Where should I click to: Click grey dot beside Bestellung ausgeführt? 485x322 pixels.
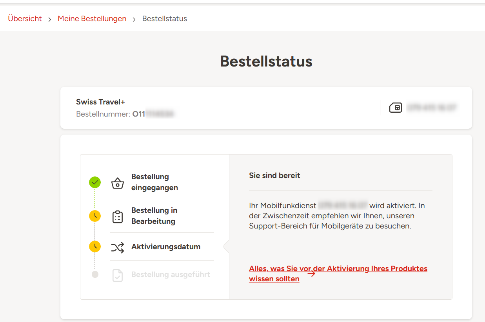pyautogui.click(x=95, y=274)
